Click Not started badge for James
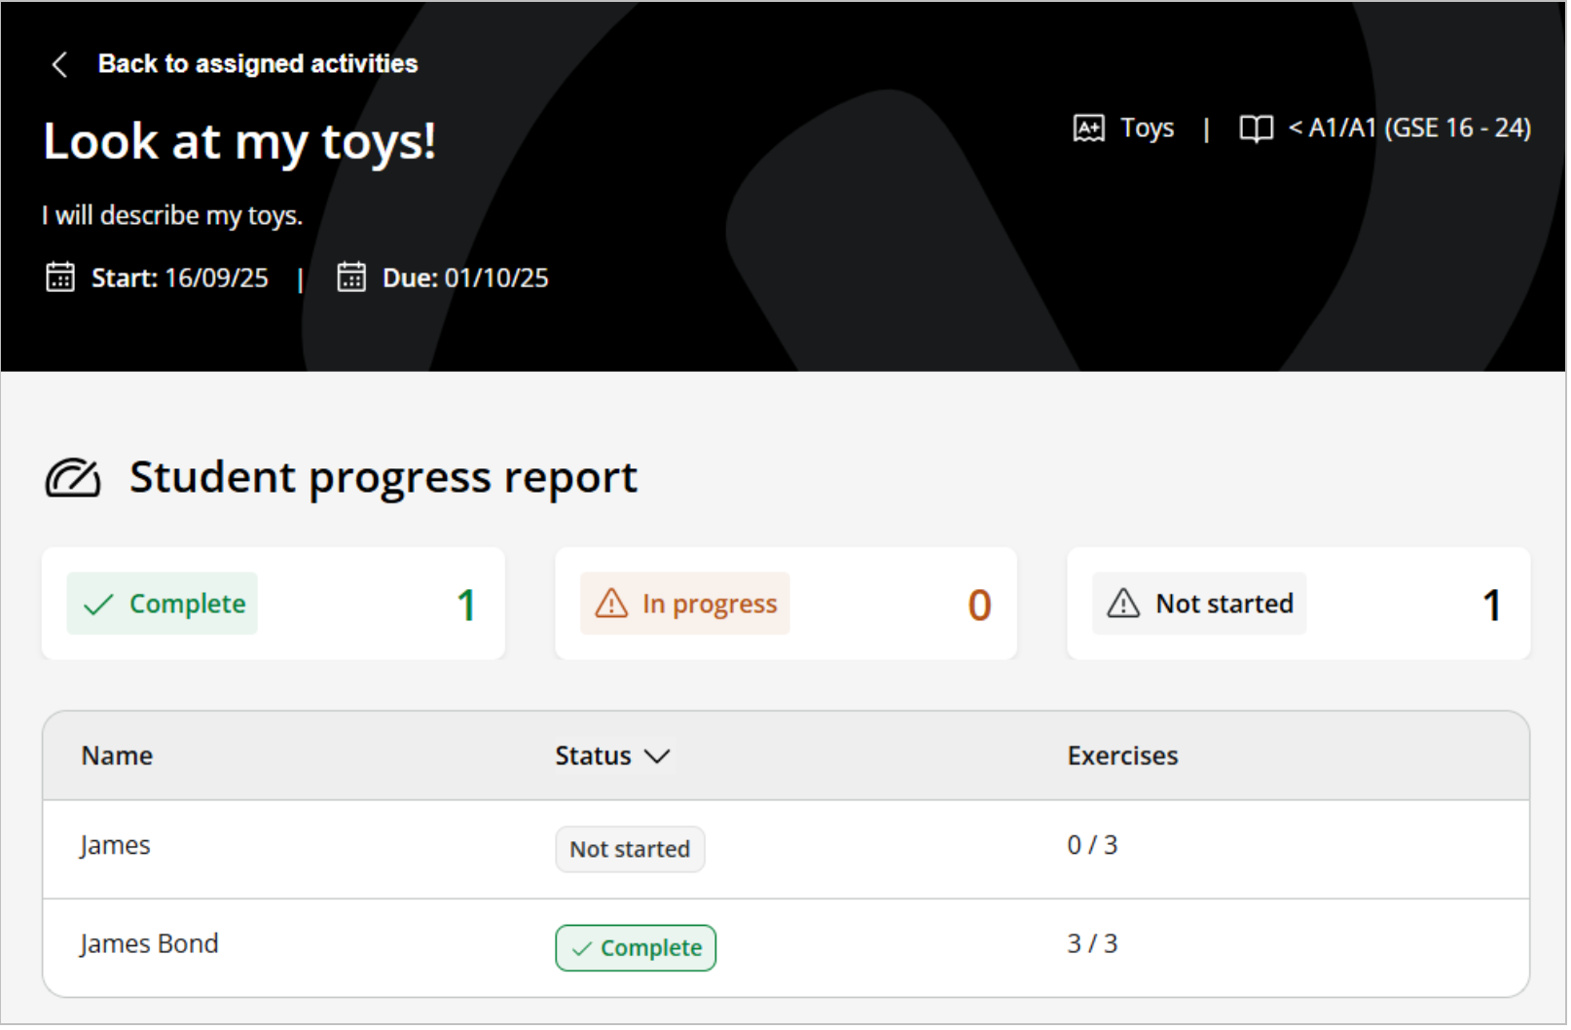Screen dimensions: 1571x1030 point(631,851)
